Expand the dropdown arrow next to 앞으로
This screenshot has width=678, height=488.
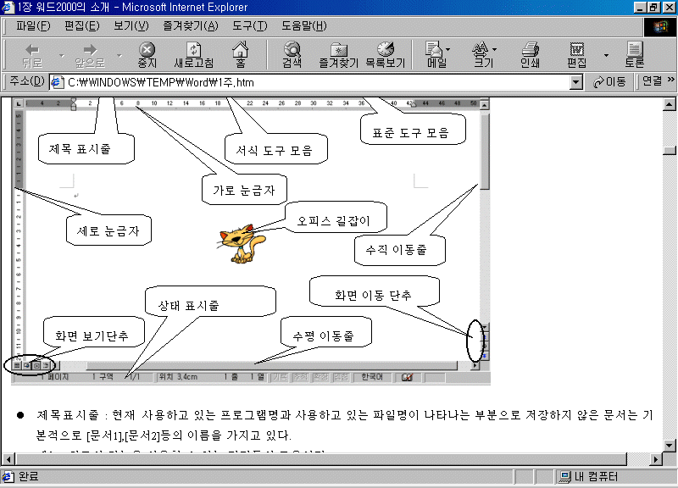(x=119, y=55)
